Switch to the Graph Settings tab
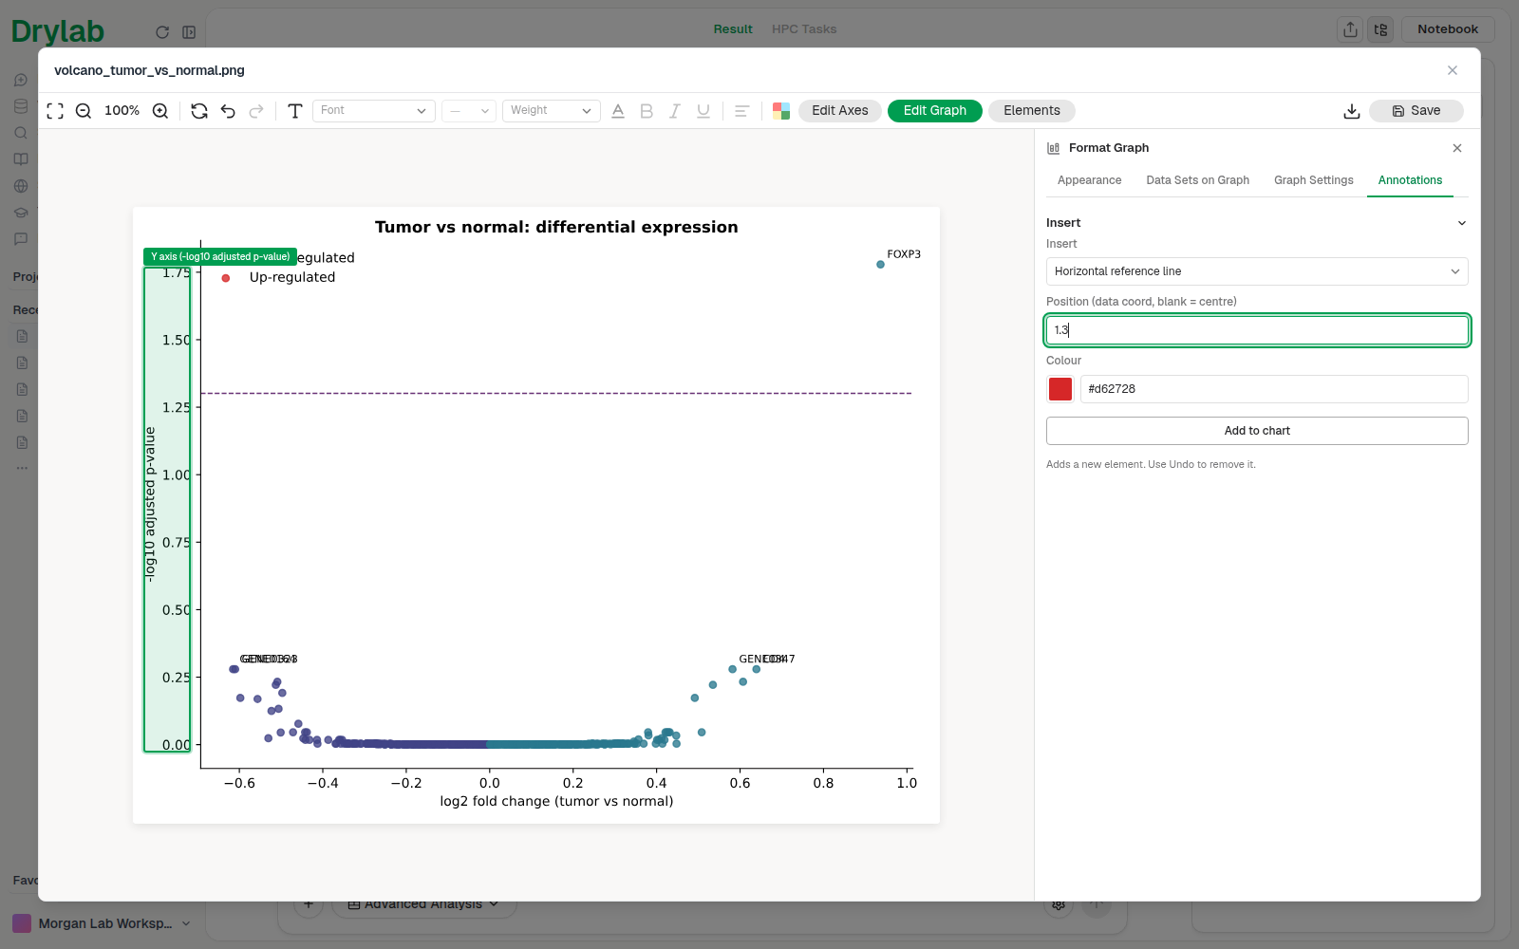Image resolution: width=1519 pixels, height=949 pixels. coord(1314,180)
